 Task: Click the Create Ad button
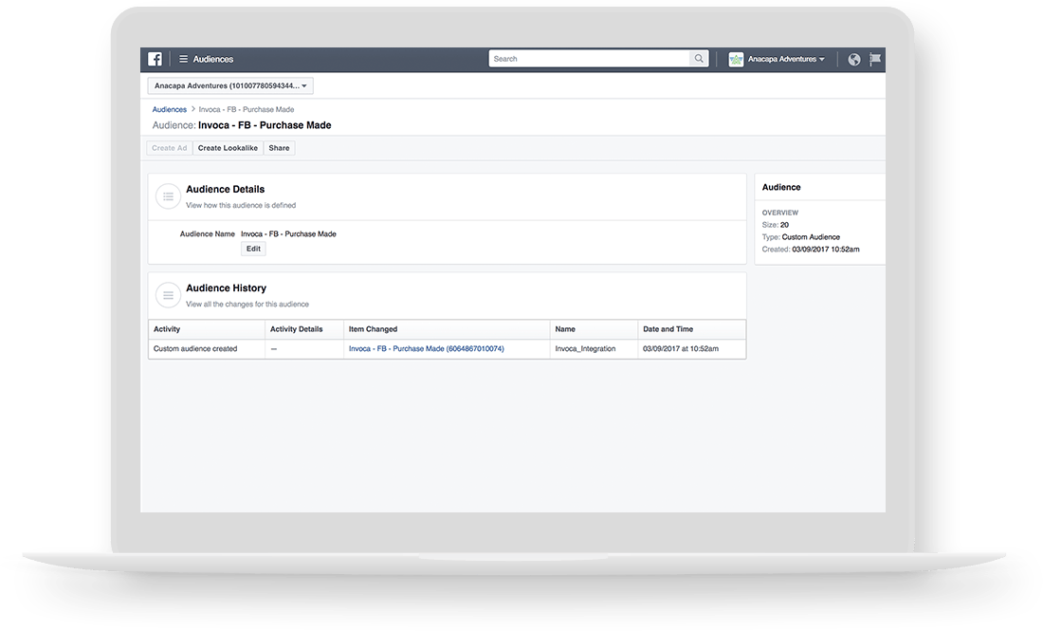[169, 148]
